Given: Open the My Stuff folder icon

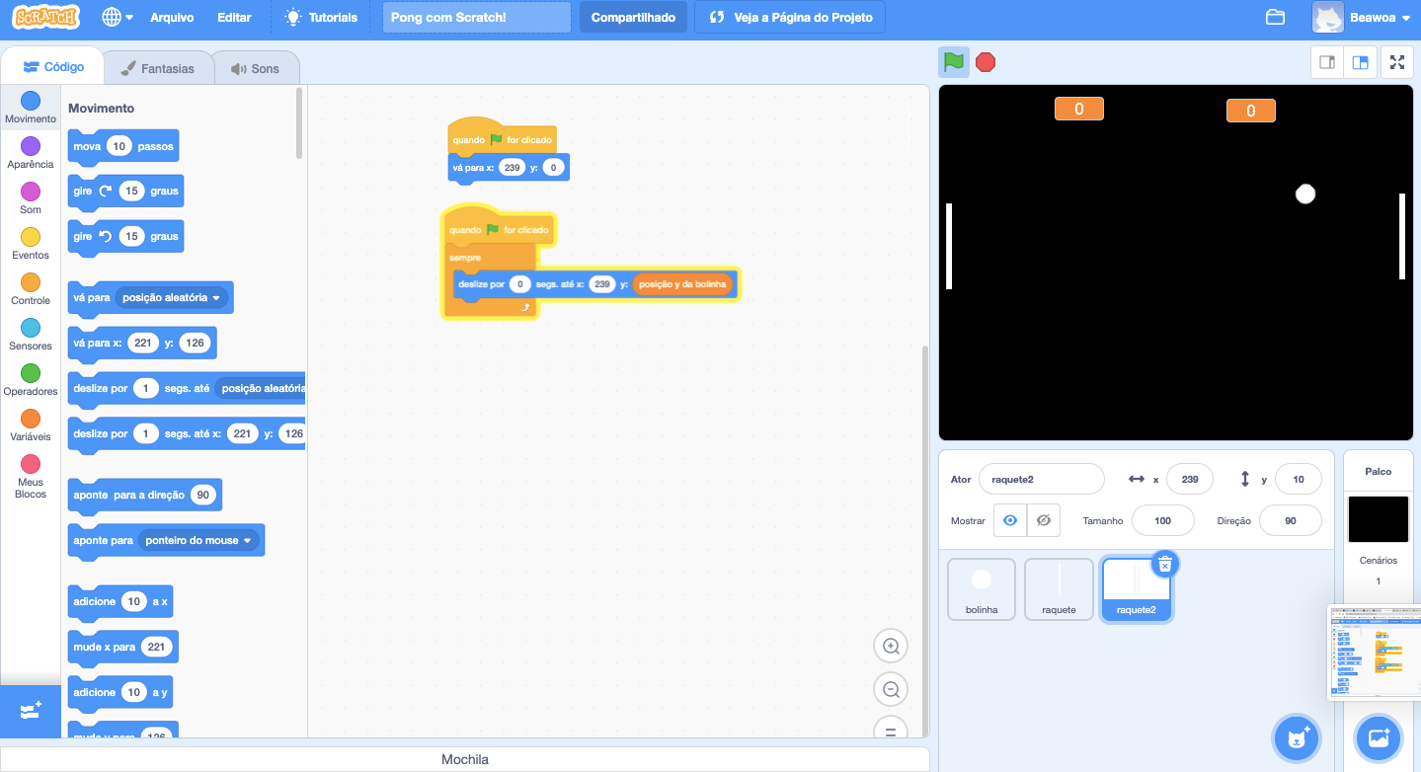Looking at the screenshot, I should [1275, 17].
